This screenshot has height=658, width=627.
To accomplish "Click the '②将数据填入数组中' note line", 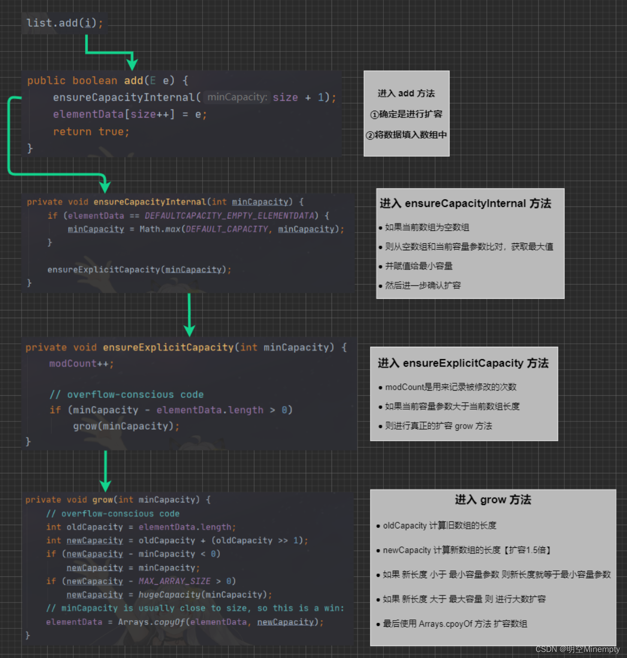I will click(x=406, y=134).
